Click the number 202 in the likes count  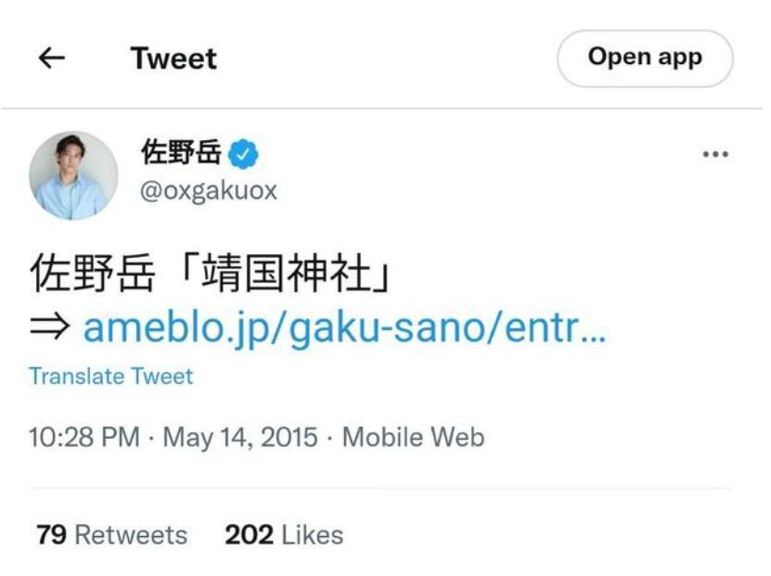coord(248,534)
